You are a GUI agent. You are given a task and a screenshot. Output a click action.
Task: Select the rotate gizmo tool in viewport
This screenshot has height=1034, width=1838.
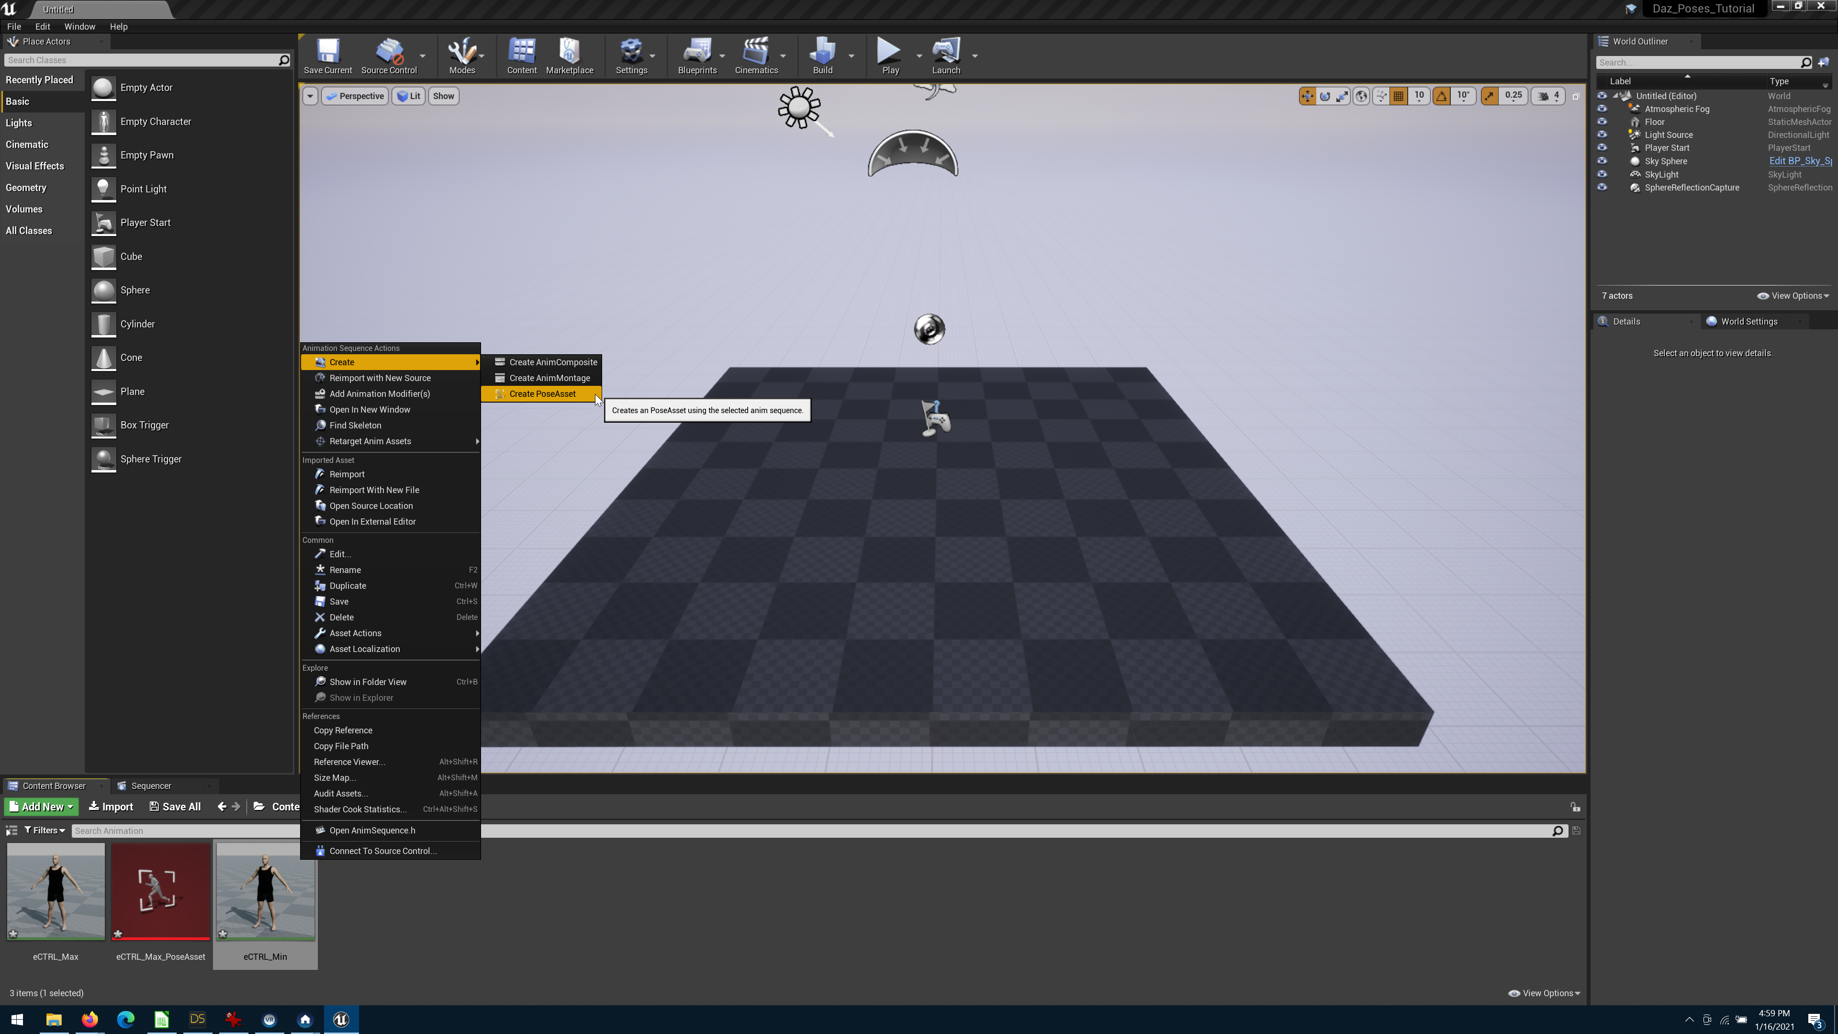[1325, 96]
